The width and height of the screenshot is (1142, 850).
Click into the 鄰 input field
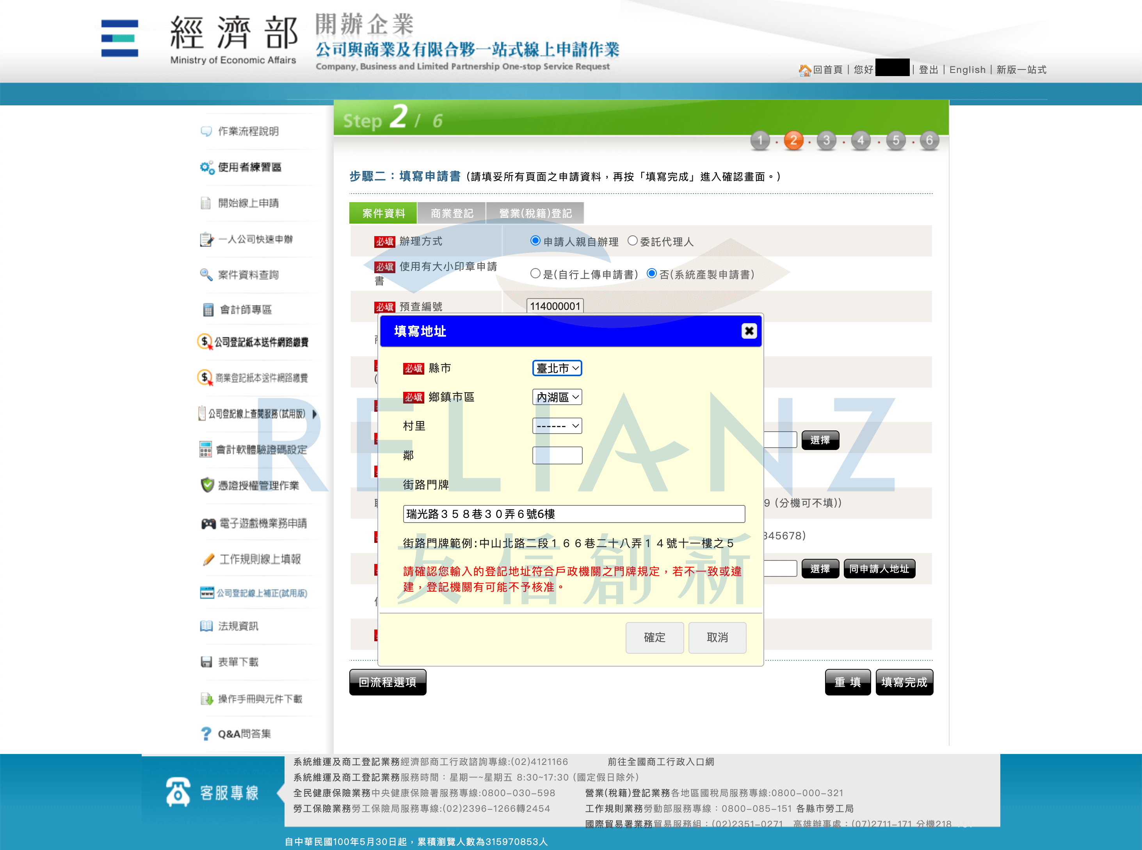[557, 455]
